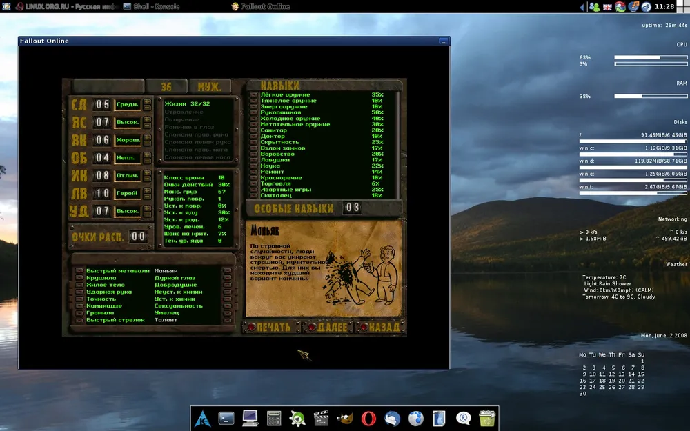This screenshot has height=431, width=690.
Task: Launch the blue globe browser icon in dock
Action: 416,418
